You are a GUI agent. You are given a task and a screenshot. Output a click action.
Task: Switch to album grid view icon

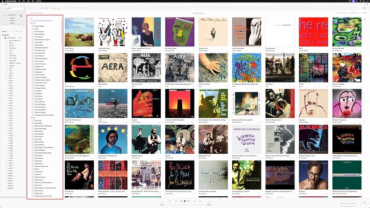[x=41, y=8]
